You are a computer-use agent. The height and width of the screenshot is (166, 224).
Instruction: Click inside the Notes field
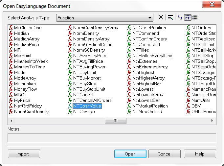tap(112, 138)
